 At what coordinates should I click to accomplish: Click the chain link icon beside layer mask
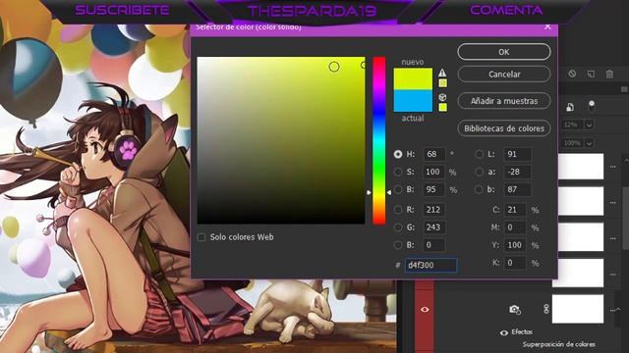pos(546,309)
